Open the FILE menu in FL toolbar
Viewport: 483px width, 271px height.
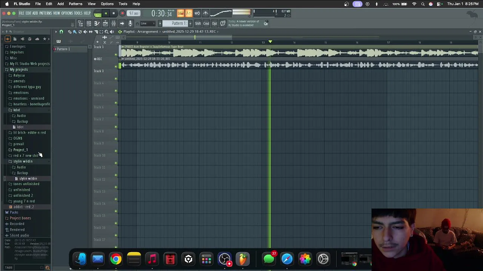click(x=22, y=13)
